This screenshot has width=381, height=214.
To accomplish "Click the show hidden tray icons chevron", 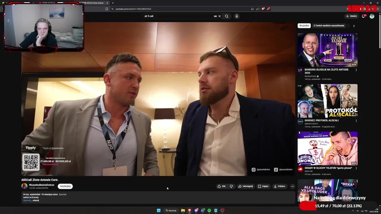I will point(353,210).
